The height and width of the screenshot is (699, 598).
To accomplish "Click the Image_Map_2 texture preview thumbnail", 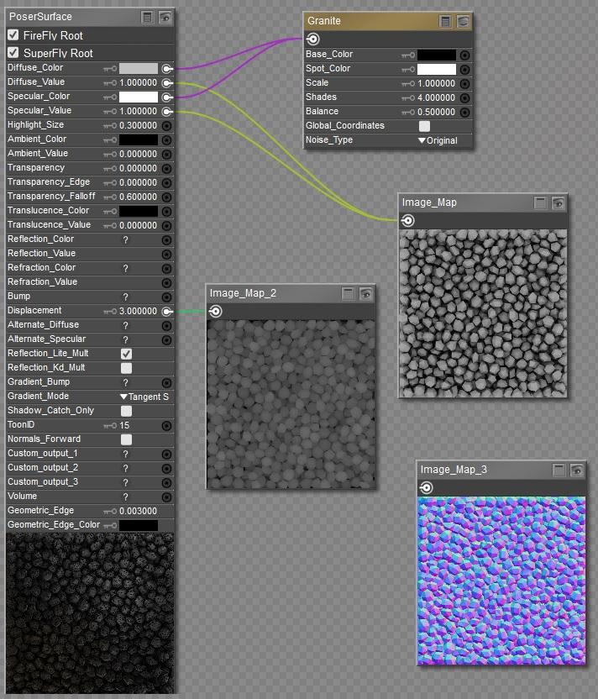I will pos(291,404).
